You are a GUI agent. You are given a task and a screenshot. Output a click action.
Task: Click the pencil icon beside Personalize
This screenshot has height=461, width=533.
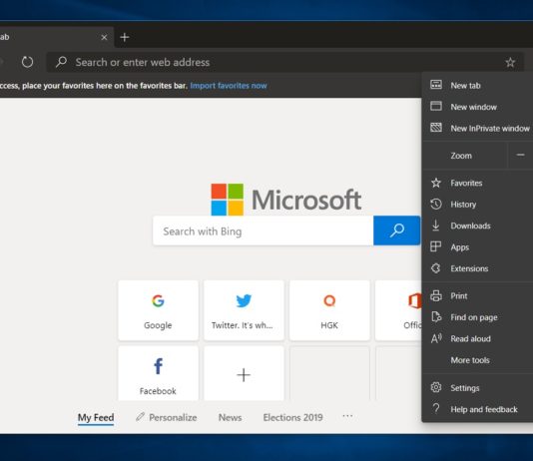(140, 416)
